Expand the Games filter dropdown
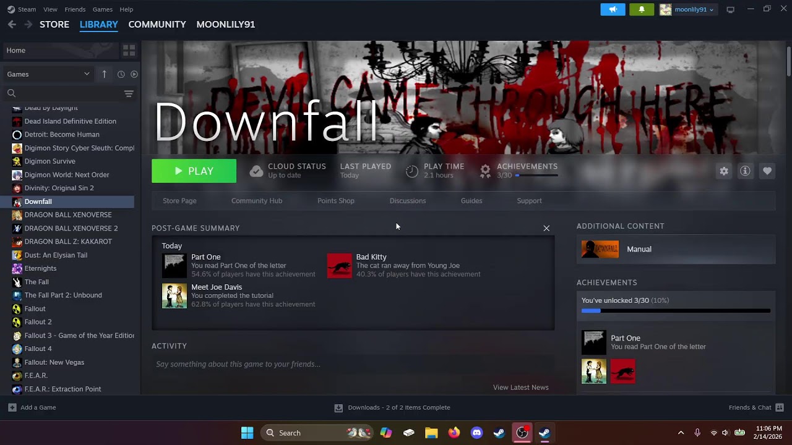The width and height of the screenshot is (792, 445). (x=48, y=74)
